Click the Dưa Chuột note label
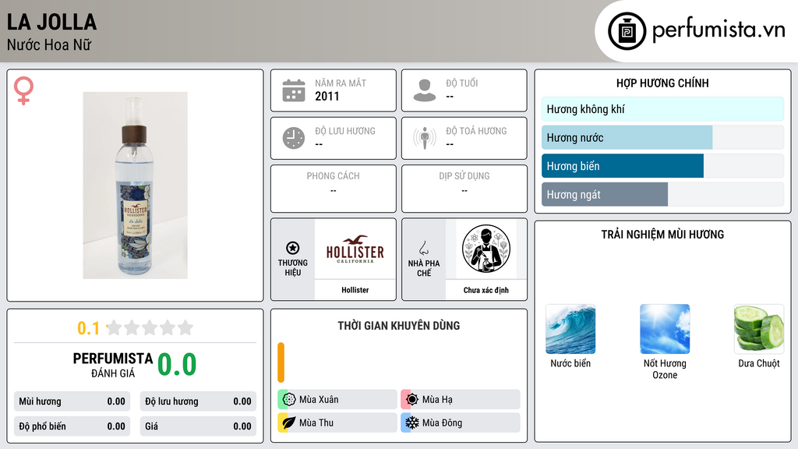Viewport: 798px width, 449px height. click(759, 363)
